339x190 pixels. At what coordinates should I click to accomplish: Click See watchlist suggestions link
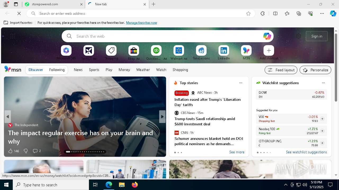click(x=306, y=152)
